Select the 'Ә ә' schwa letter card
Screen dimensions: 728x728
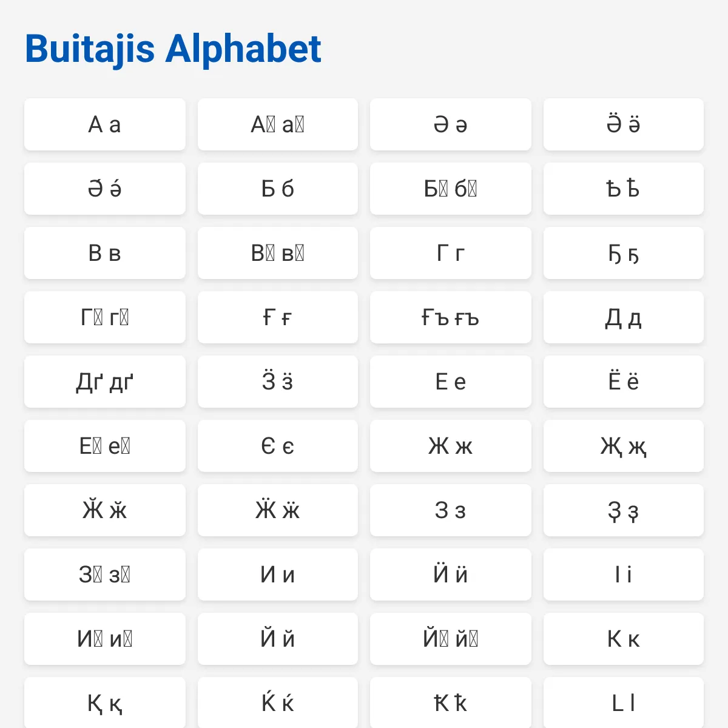click(x=451, y=124)
